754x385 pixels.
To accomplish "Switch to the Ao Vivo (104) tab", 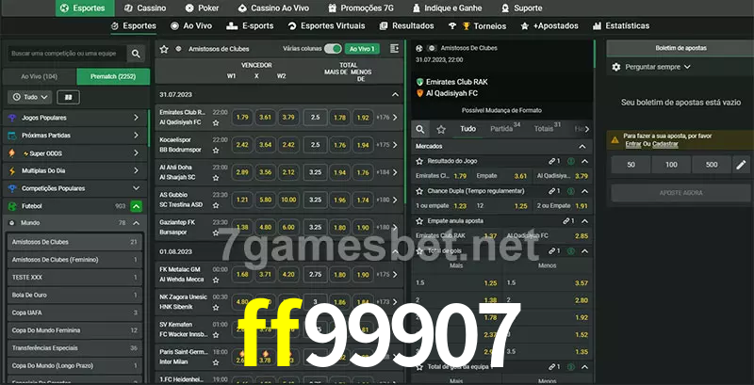I will tap(39, 76).
